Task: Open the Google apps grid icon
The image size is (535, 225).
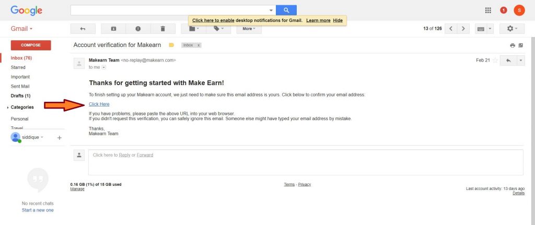Action: [x=488, y=10]
